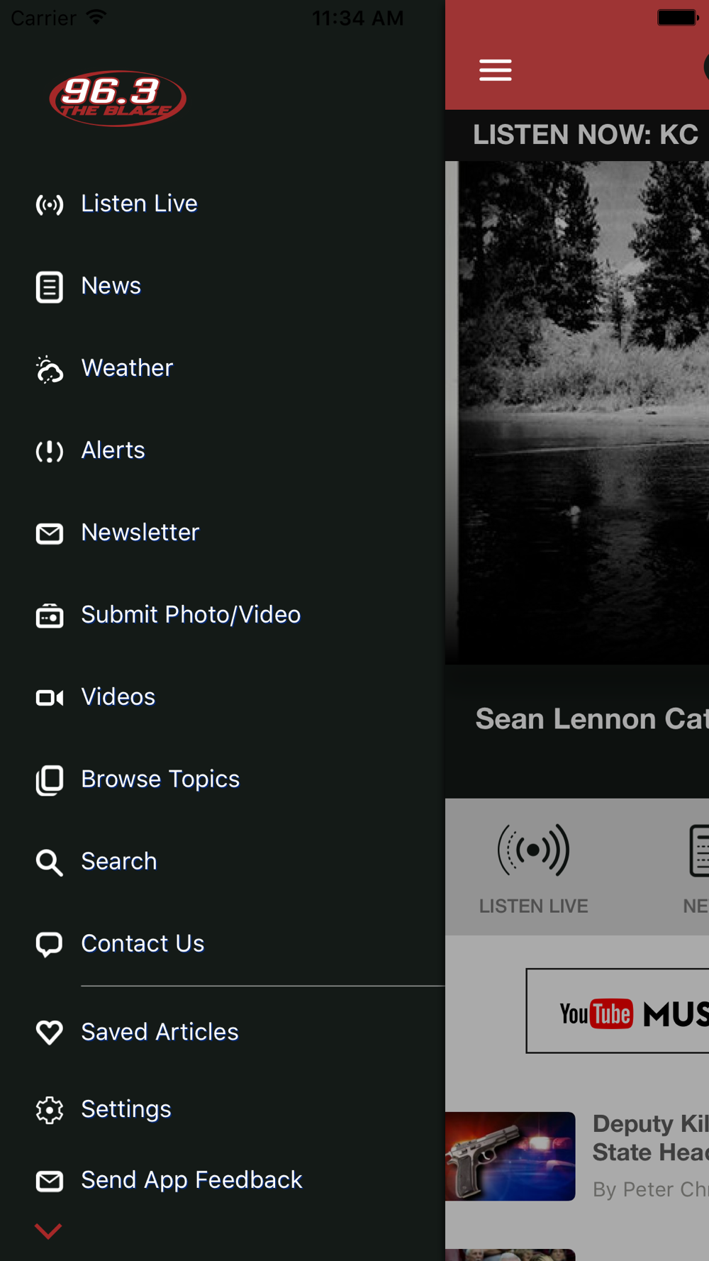Open the Browse Topics menu item
The height and width of the screenshot is (1261, 709).
(160, 779)
